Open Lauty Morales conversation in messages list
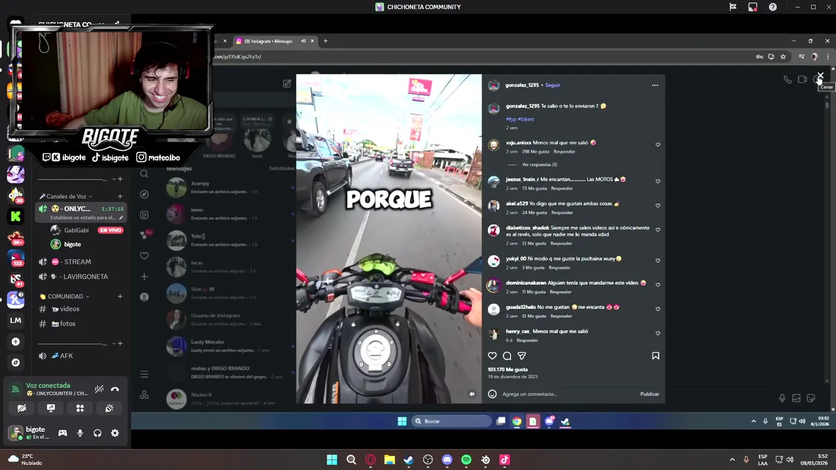 229,346
